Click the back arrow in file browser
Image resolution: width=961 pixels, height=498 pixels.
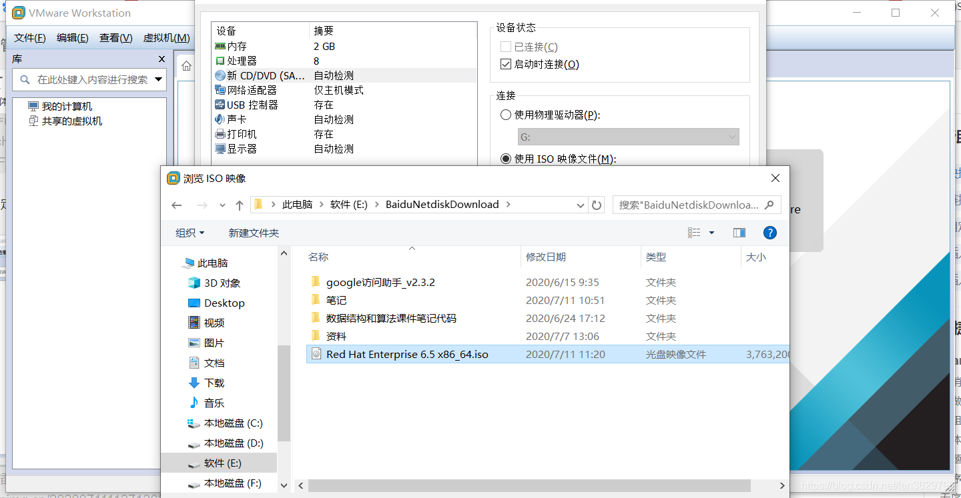tap(177, 205)
